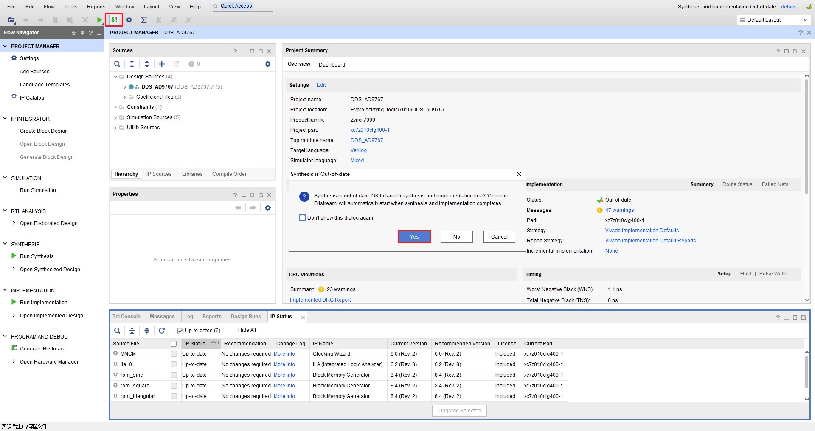Open the details link for out-of-date status
815x431 pixels.
pyautogui.click(x=789, y=6)
